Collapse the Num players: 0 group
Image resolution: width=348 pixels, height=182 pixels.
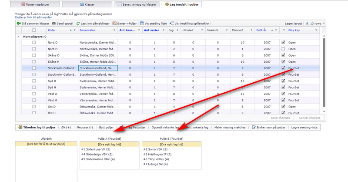[18, 37]
